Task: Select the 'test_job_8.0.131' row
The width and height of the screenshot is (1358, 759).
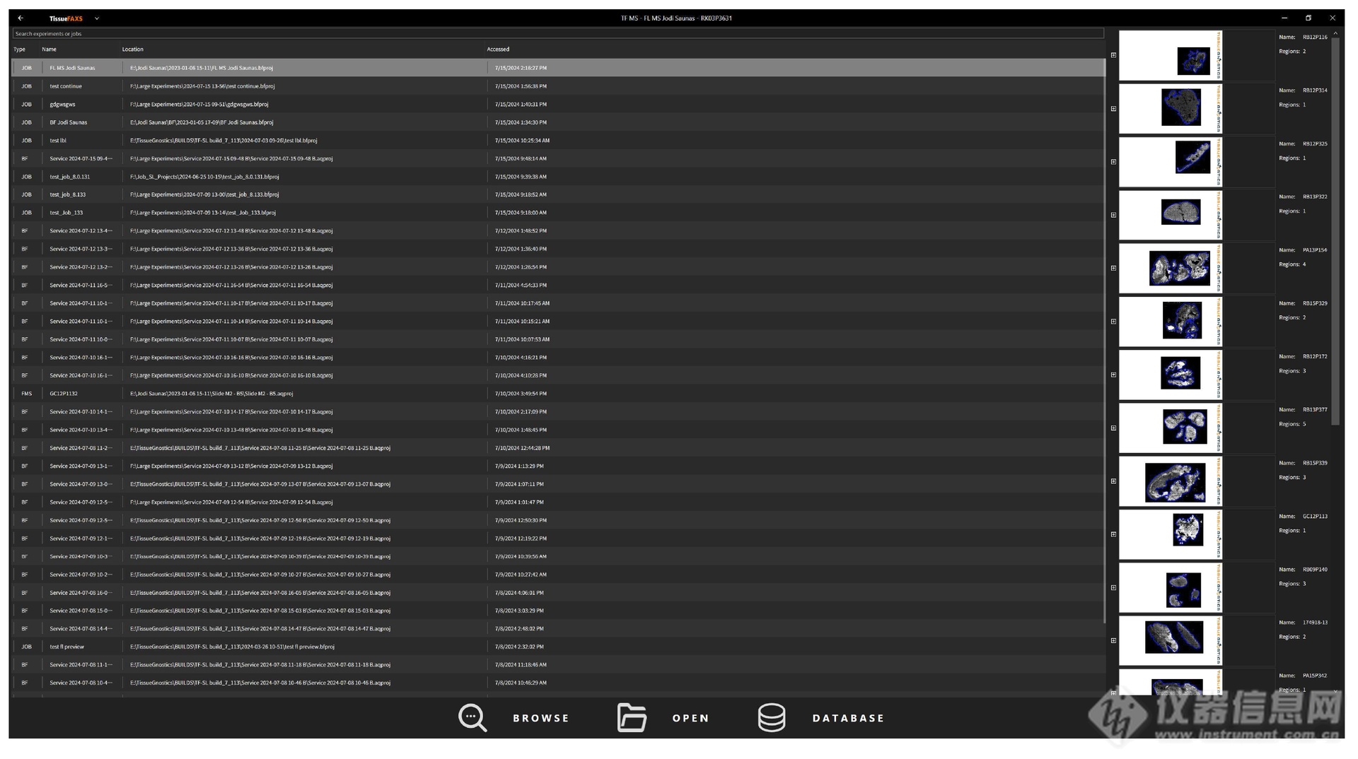Action: 558,177
